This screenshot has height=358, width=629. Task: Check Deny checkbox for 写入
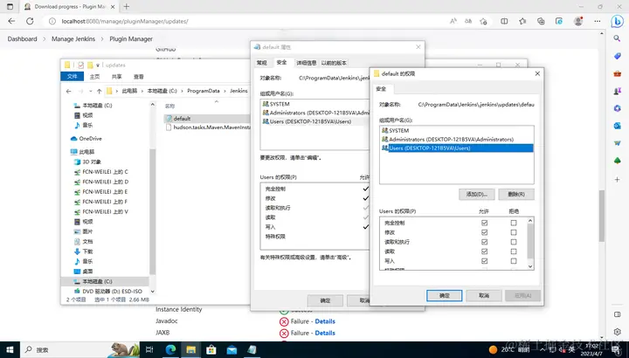(x=514, y=261)
